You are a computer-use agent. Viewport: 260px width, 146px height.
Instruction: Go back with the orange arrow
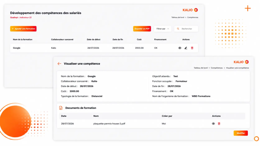click(x=59, y=64)
